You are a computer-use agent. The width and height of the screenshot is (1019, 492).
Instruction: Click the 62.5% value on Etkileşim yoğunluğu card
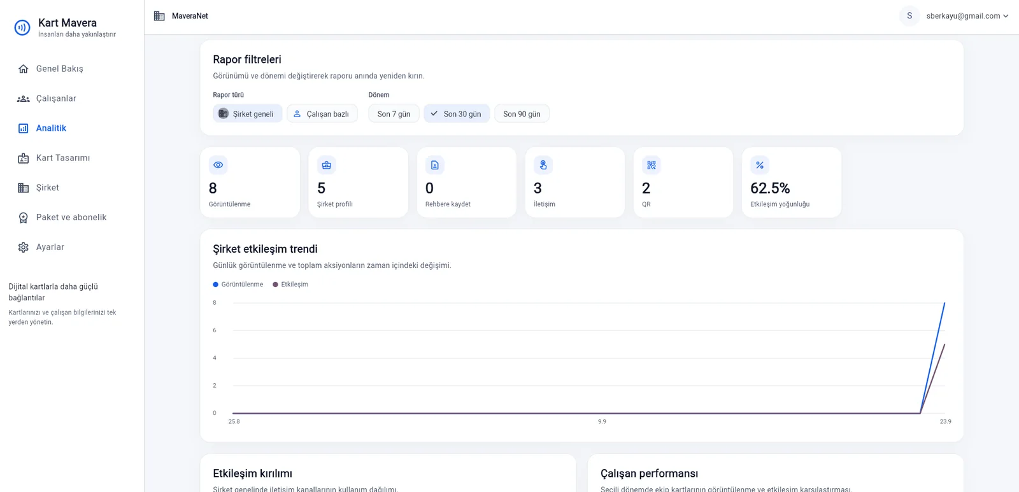click(770, 188)
